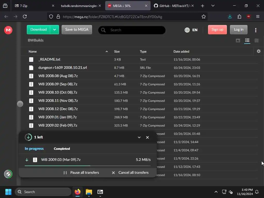Select the _README.txt file

(142, 60)
